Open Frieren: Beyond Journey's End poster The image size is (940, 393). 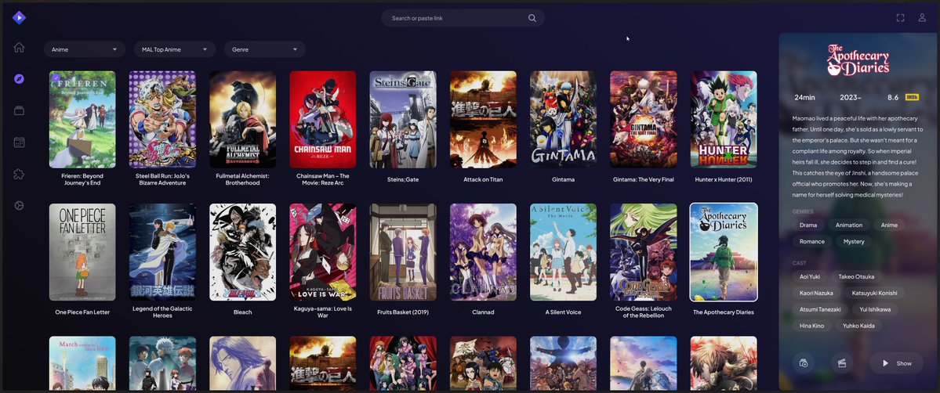tap(82, 119)
